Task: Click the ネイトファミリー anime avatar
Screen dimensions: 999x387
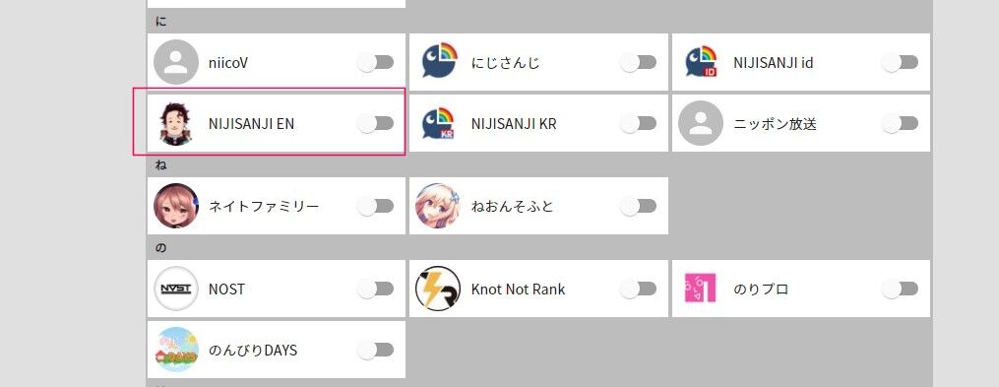Action: [176, 206]
